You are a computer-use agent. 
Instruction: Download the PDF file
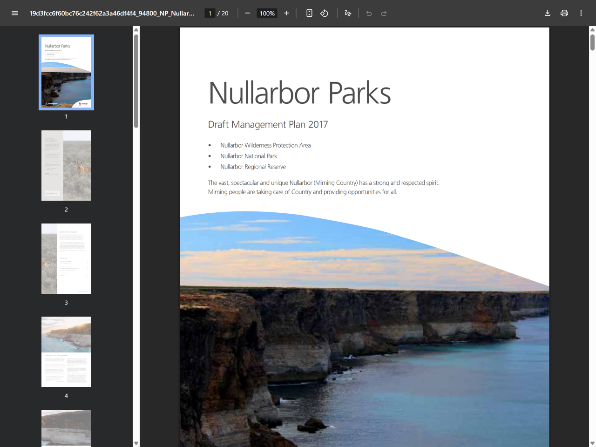pyautogui.click(x=548, y=13)
